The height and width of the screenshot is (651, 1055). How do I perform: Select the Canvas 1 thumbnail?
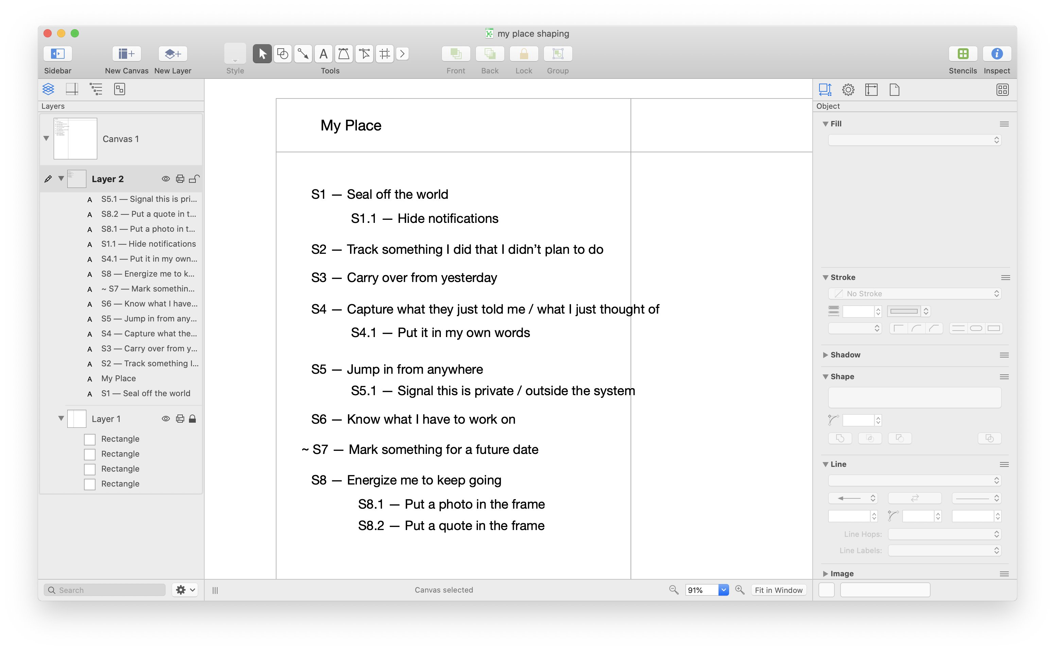point(75,139)
